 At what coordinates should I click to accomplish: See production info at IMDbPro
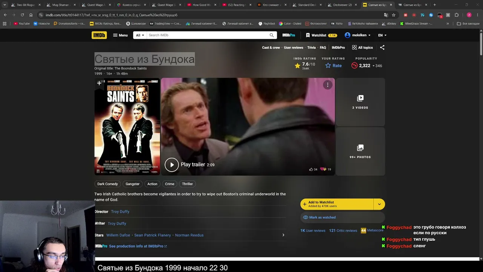tap(138, 246)
